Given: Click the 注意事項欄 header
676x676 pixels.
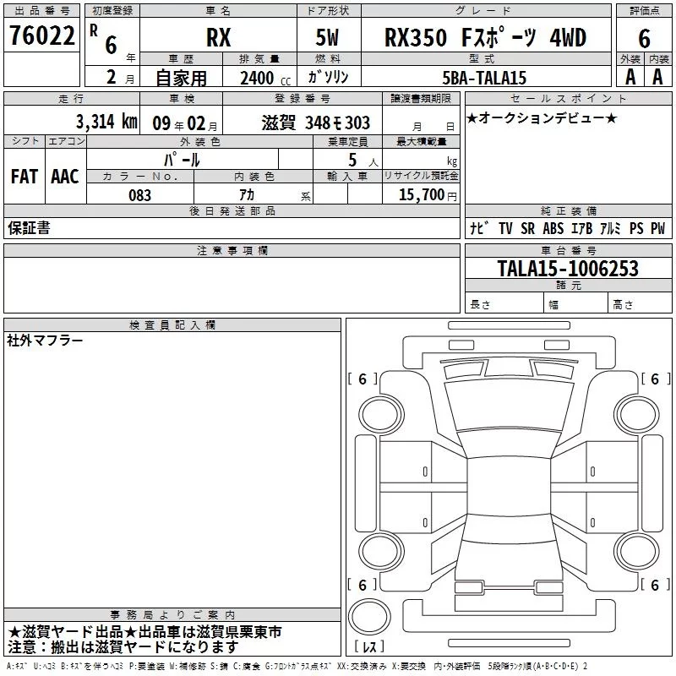Looking at the screenshot, I should tap(232, 250).
